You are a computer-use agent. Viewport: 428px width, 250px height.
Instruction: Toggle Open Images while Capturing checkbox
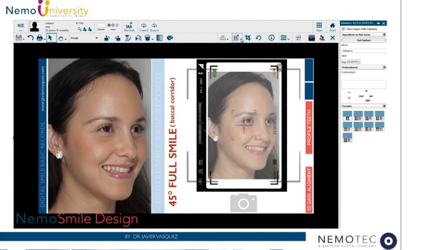click(x=344, y=29)
